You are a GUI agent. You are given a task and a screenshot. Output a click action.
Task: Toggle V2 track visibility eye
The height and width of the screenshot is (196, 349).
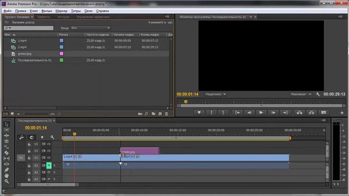pyautogui.click(x=49, y=151)
